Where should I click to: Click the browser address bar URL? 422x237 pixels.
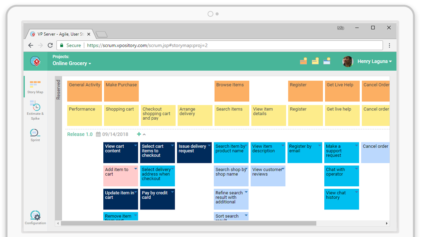(x=147, y=45)
